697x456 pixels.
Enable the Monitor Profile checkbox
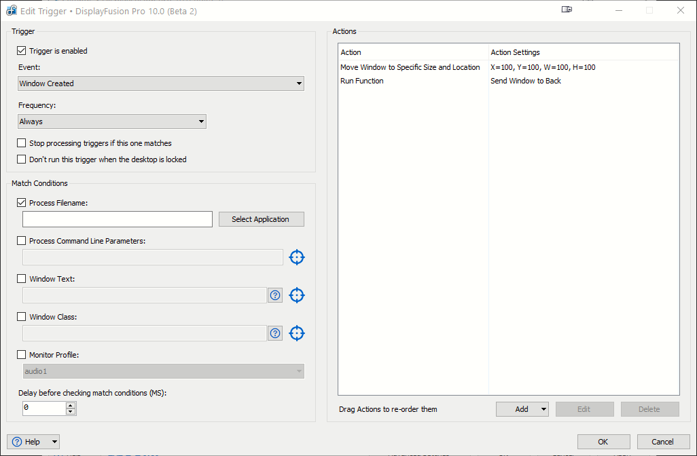click(x=22, y=355)
